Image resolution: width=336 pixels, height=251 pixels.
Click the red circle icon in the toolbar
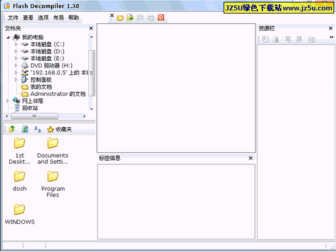click(161, 17)
